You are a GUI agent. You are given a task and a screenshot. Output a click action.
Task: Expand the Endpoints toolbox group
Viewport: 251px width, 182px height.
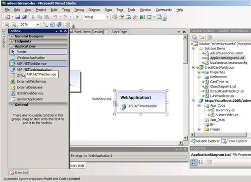[x=11, y=41]
